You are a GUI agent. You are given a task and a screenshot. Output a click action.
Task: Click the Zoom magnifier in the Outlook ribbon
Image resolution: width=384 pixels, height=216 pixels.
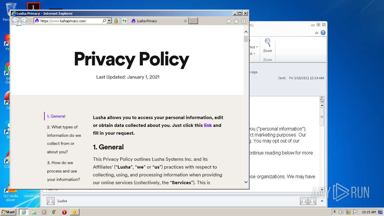pos(268,46)
